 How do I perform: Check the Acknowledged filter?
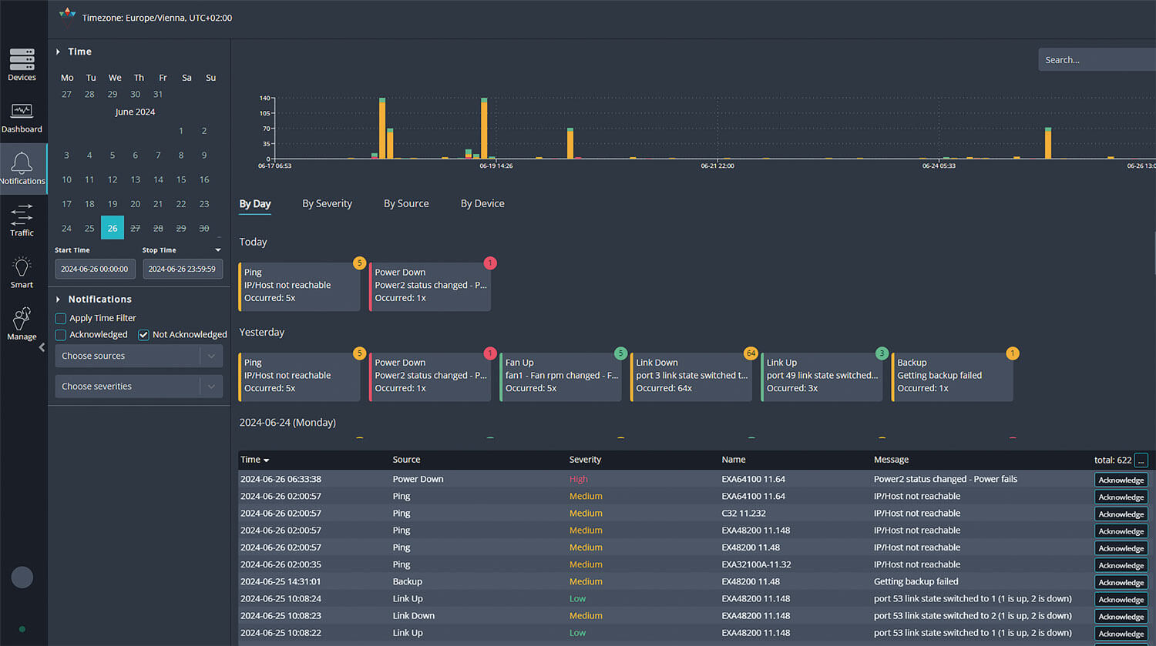(x=60, y=334)
